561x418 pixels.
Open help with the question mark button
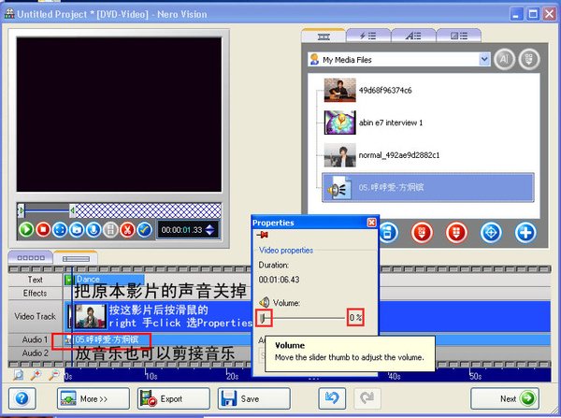click(22, 398)
